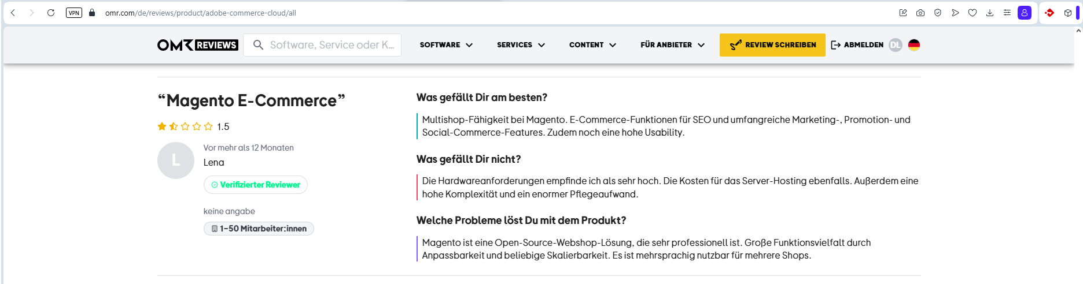1083x284 pixels.
Task: Open the browser downloads icon
Action: click(x=990, y=13)
